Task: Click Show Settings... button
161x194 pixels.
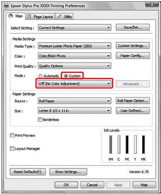Action: [x=68, y=172]
